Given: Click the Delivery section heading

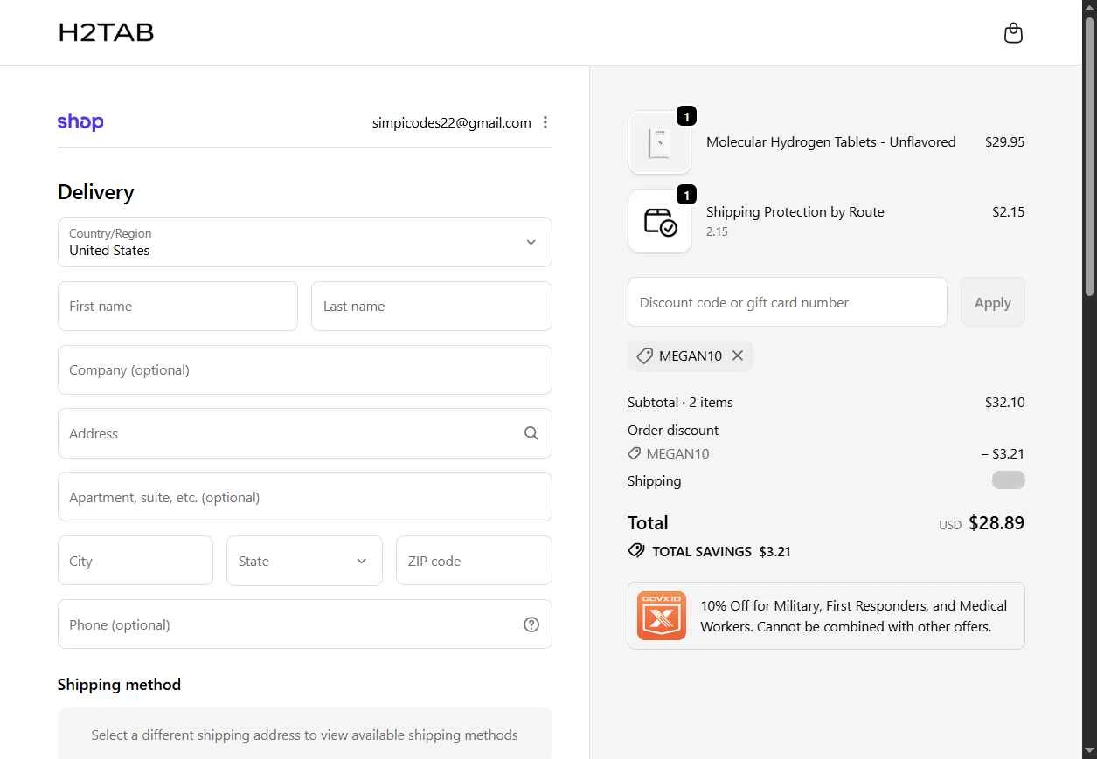Looking at the screenshot, I should (96, 192).
